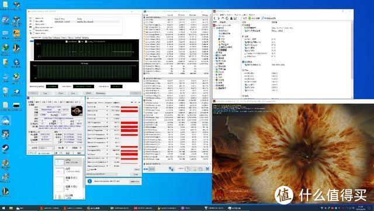Click Clear button in stability test
The width and height of the screenshot is (374, 211).
coord(61,93)
